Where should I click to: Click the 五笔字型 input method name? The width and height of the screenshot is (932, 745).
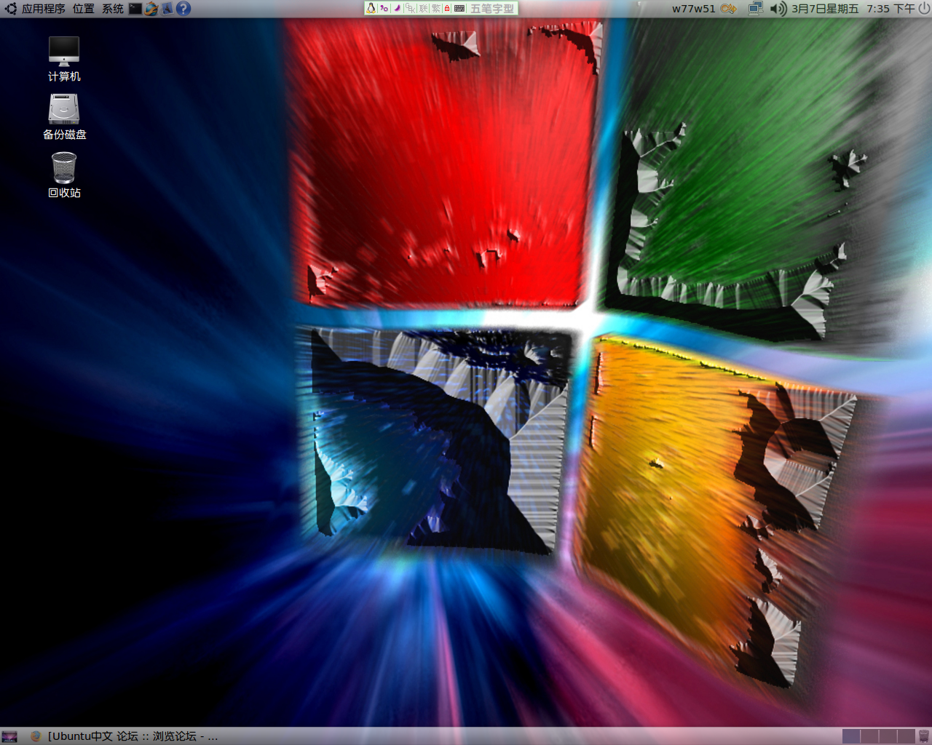point(492,9)
